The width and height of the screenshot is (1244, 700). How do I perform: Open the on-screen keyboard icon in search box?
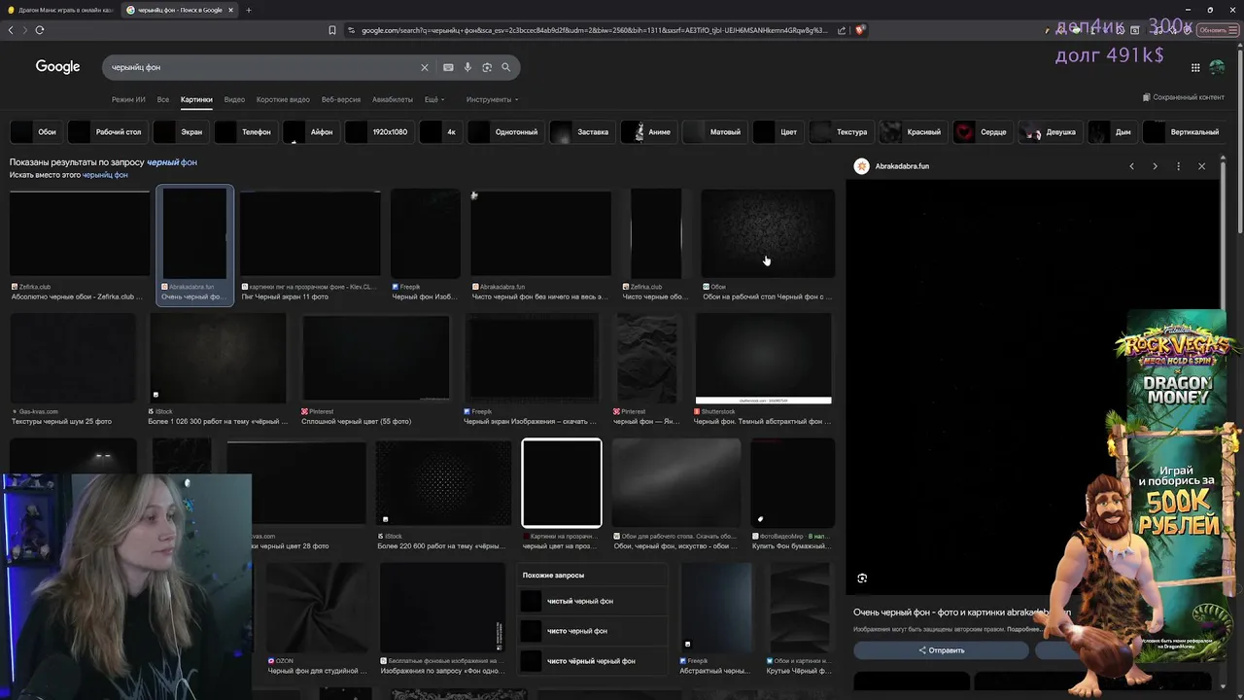tap(448, 67)
